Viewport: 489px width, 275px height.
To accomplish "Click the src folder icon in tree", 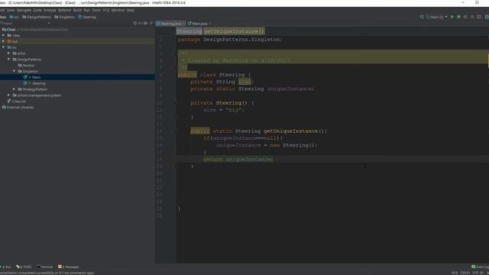I will (9, 47).
